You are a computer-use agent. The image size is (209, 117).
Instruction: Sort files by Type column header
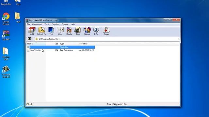click(x=69, y=44)
